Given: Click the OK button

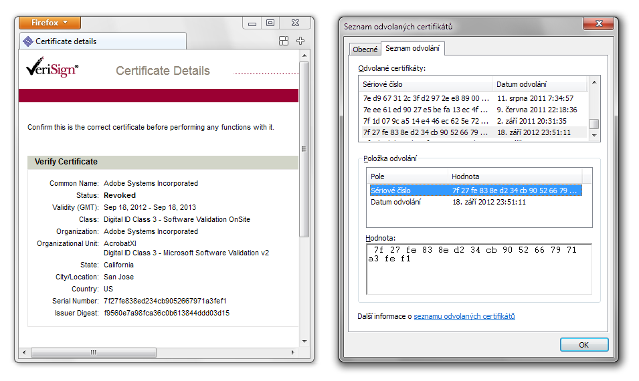Looking at the screenshot, I should click(x=584, y=345).
